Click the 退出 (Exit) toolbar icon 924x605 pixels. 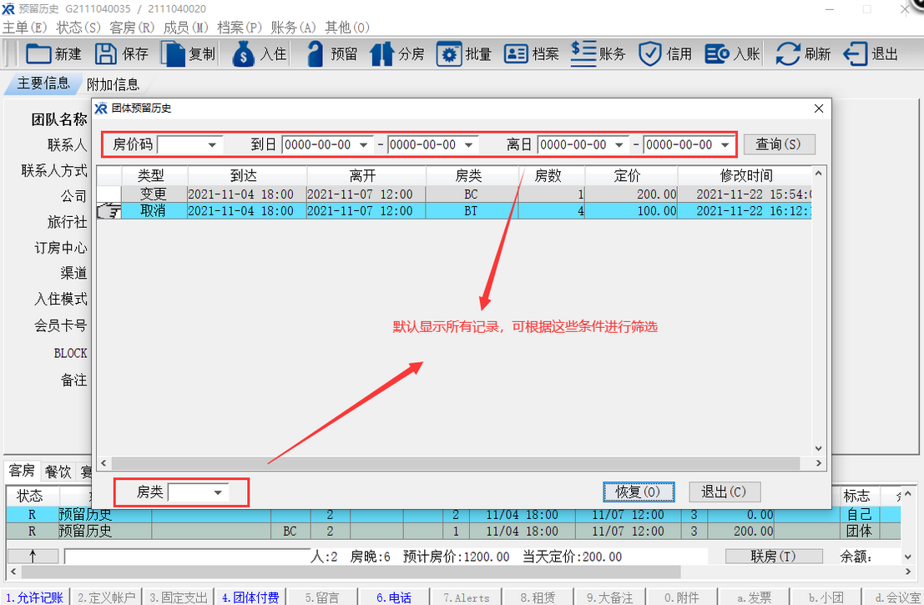click(x=856, y=54)
